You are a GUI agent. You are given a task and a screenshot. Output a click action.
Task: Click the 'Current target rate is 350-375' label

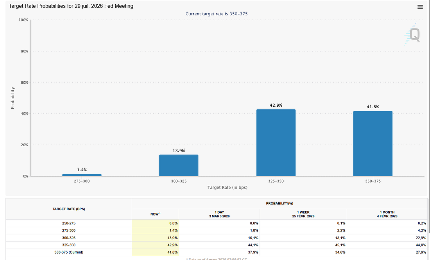click(x=217, y=13)
